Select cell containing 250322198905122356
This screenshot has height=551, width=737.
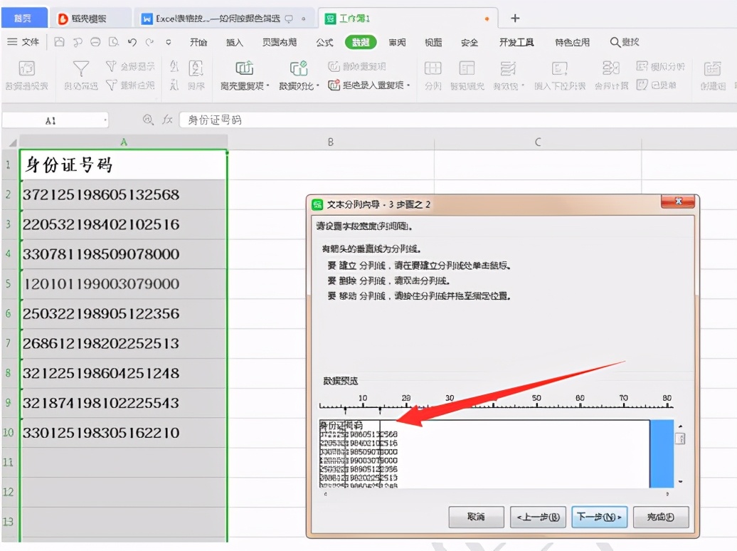[124, 314]
